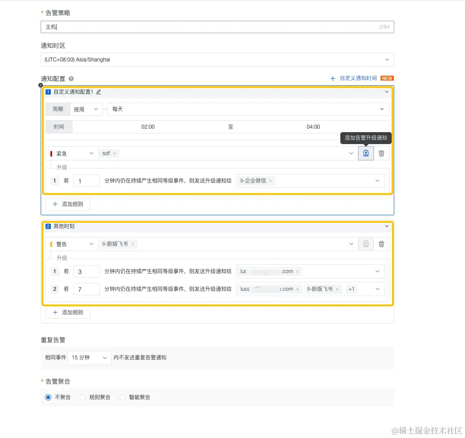The height and width of the screenshot is (438, 465).
Task: Remove the email tag in escalation row 1
Action: pos(297,272)
